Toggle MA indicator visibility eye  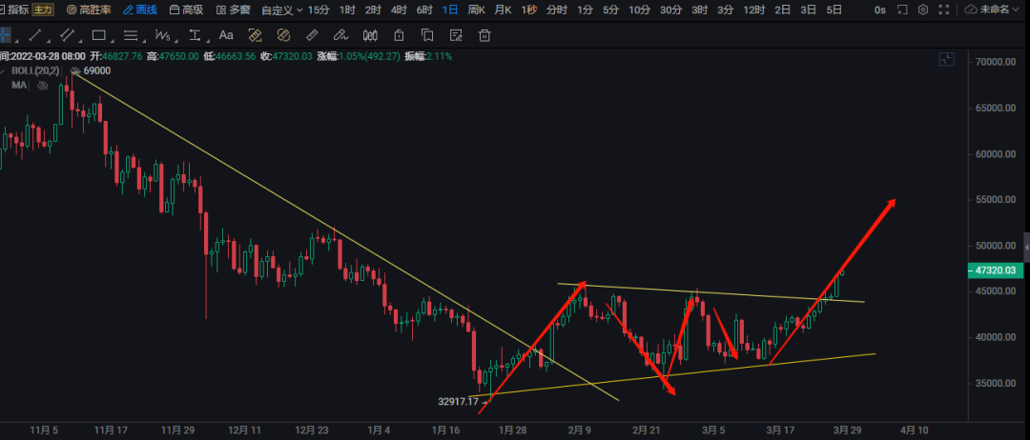pyautogui.click(x=43, y=86)
